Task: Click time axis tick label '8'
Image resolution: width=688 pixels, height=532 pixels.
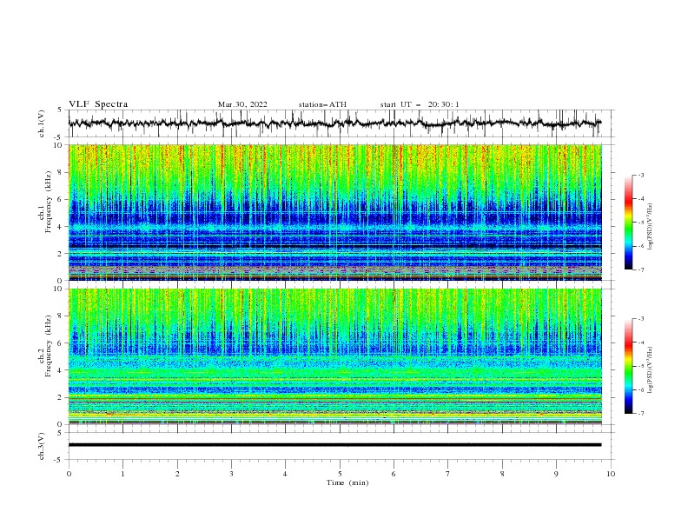Action: (x=502, y=474)
